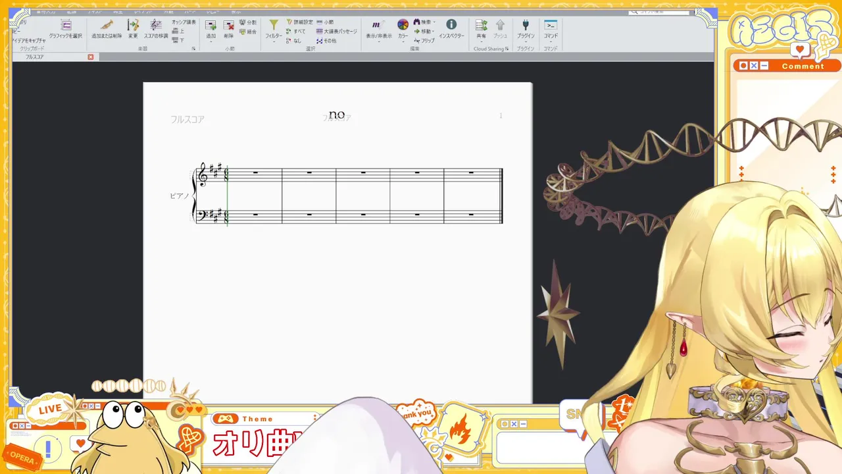842x474 pixels.
Task: Click the bars Delete (削除) icon
Action: pyautogui.click(x=228, y=25)
